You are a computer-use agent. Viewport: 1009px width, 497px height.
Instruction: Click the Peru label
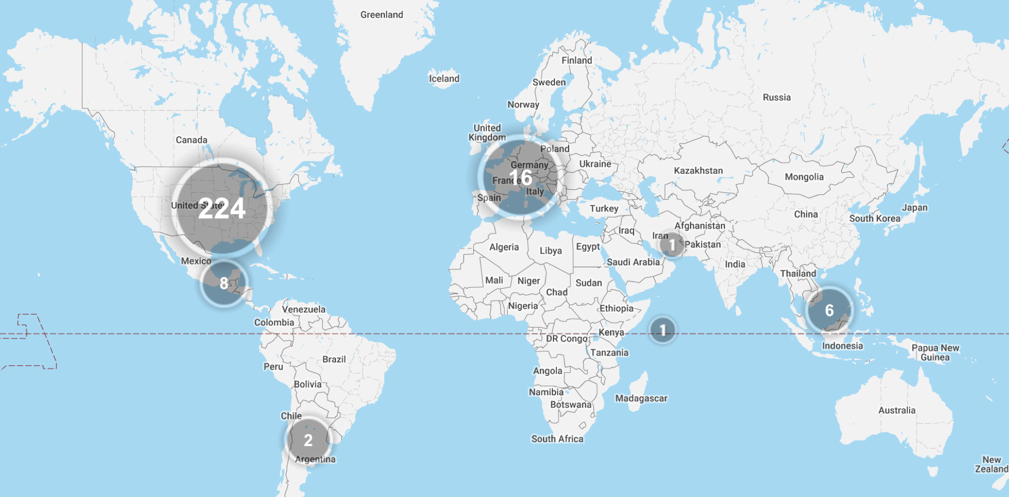tap(273, 367)
